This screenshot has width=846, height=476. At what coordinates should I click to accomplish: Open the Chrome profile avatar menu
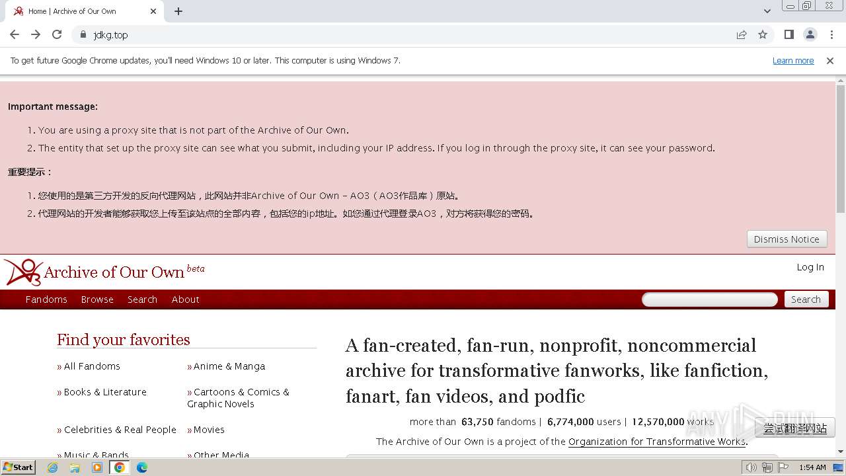[810, 34]
